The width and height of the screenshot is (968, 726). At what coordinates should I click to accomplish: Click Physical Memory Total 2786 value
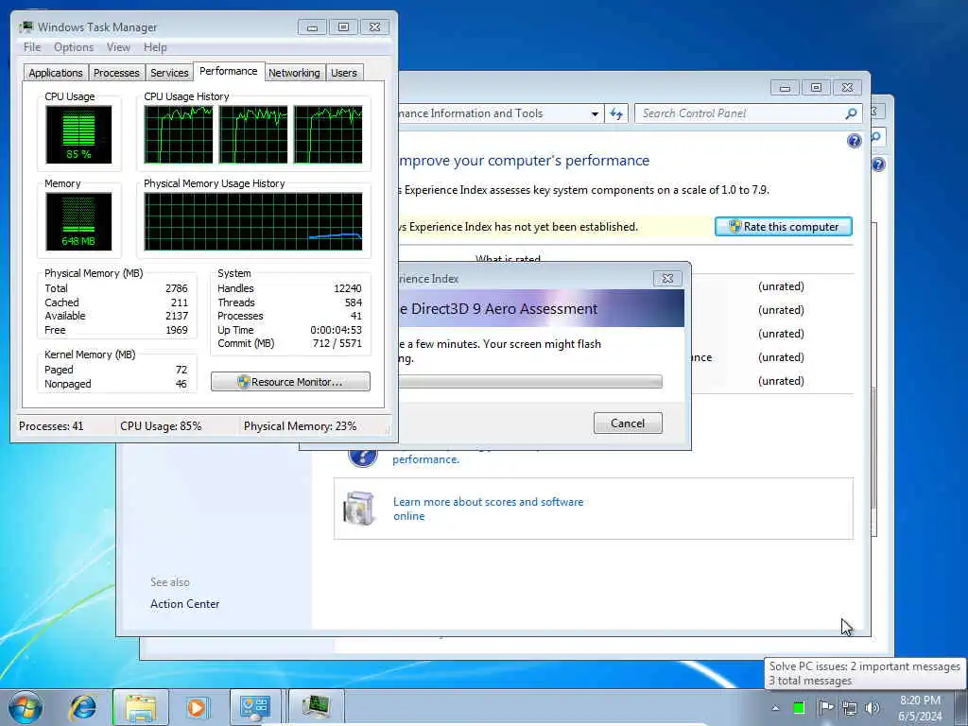(x=177, y=288)
